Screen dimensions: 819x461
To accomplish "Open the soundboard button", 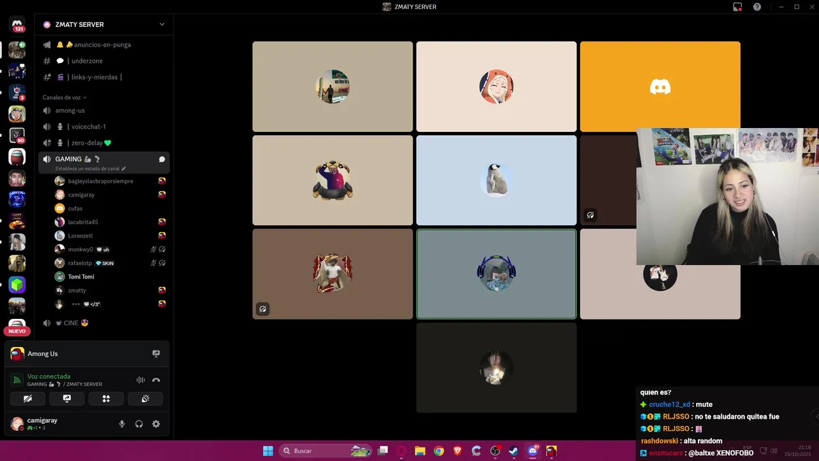I will tap(145, 398).
